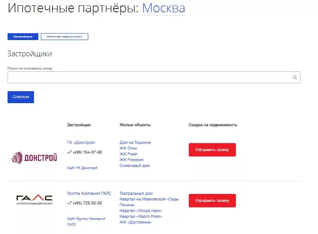Click the Донстрой company logo
Image resolution: width=318 pixels, height=234 pixels.
(34, 157)
